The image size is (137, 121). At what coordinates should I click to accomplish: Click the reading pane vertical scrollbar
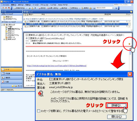pyautogui.click(x=130, y=60)
